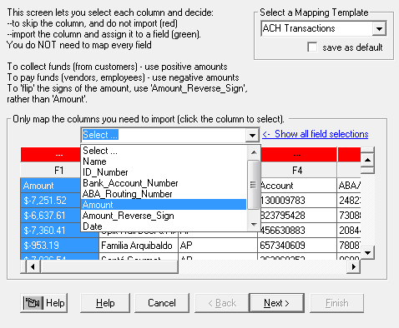
Task: Click the '$-953.19' cell
Action: tap(59, 246)
